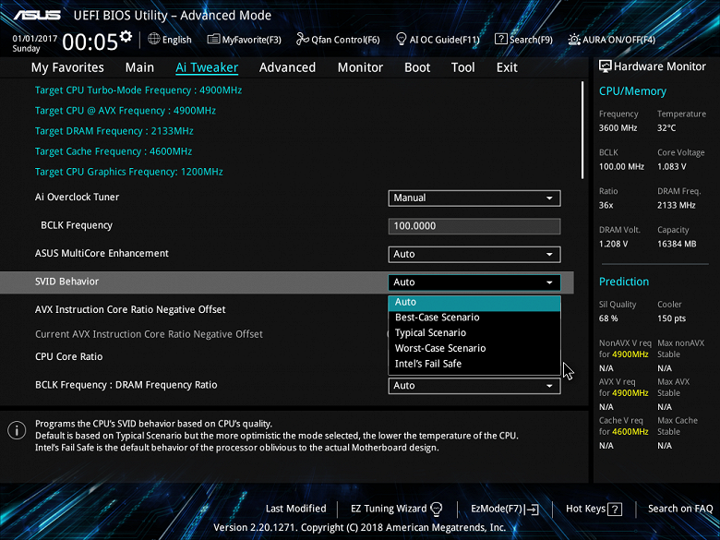Open the Monitor tab

tap(360, 67)
